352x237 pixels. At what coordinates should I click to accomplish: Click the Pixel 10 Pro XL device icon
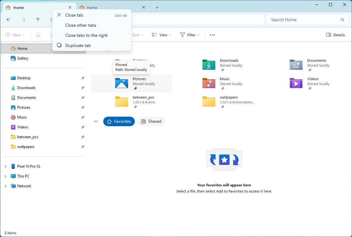13,166
